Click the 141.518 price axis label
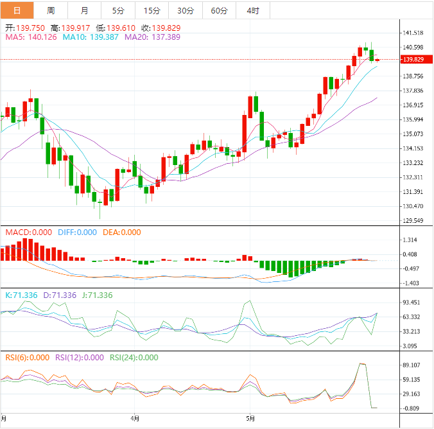Screen dimensions: 434x429 [413, 33]
